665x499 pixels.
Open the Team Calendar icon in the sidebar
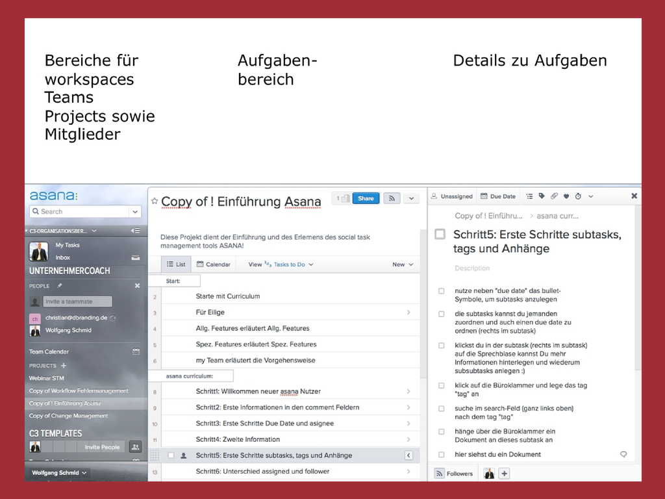pos(136,352)
